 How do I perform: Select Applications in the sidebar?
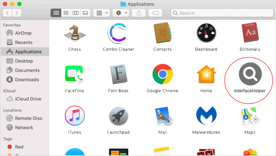[x=25, y=51]
